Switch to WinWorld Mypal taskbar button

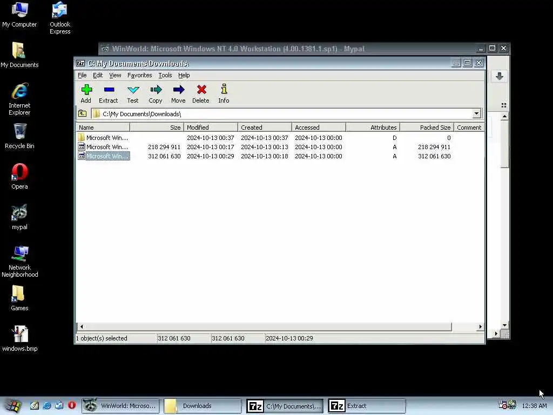[x=120, y=406]
